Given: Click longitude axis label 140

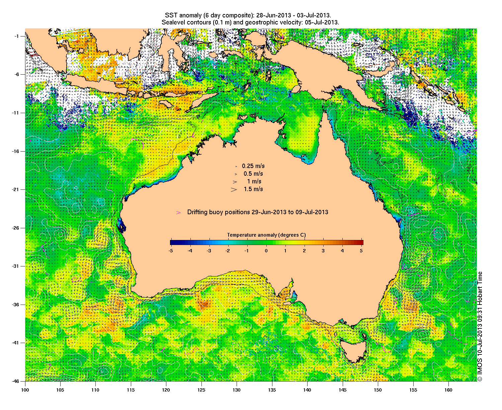Looking at the screenshot, I should tap(307, 390).
